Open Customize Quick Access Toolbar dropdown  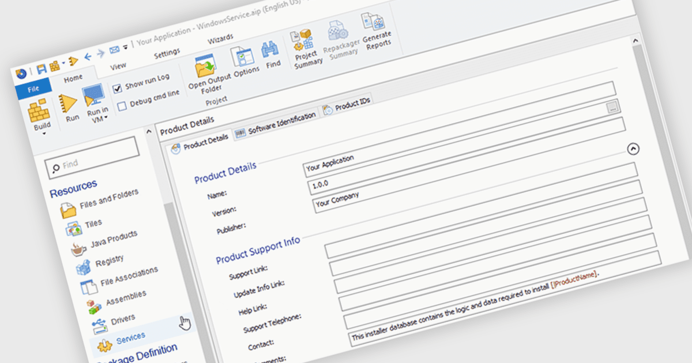[125, 47]
